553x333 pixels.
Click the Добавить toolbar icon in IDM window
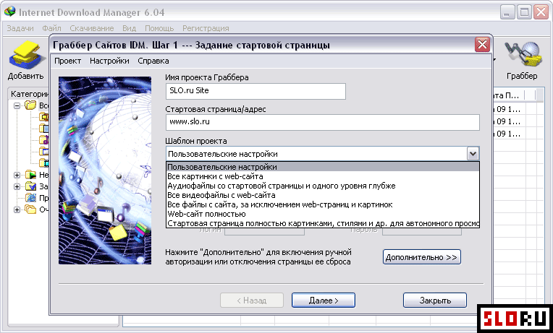[28, 56]
